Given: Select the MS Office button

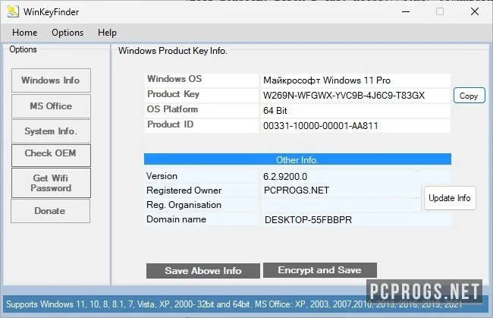Looking at the screenshot, I should tap(51, 106).
